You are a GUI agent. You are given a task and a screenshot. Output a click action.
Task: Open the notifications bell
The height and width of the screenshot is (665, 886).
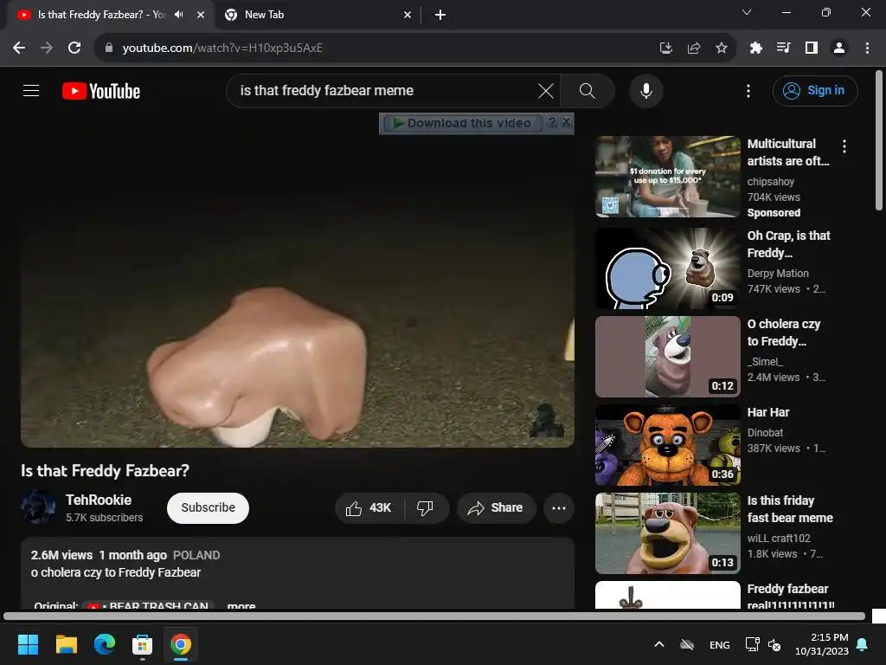point(863,644)
